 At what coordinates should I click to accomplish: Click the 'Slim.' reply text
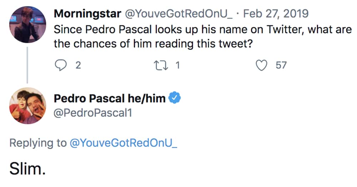27,169
